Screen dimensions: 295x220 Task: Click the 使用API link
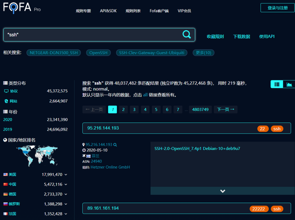[x=267, y=37]
